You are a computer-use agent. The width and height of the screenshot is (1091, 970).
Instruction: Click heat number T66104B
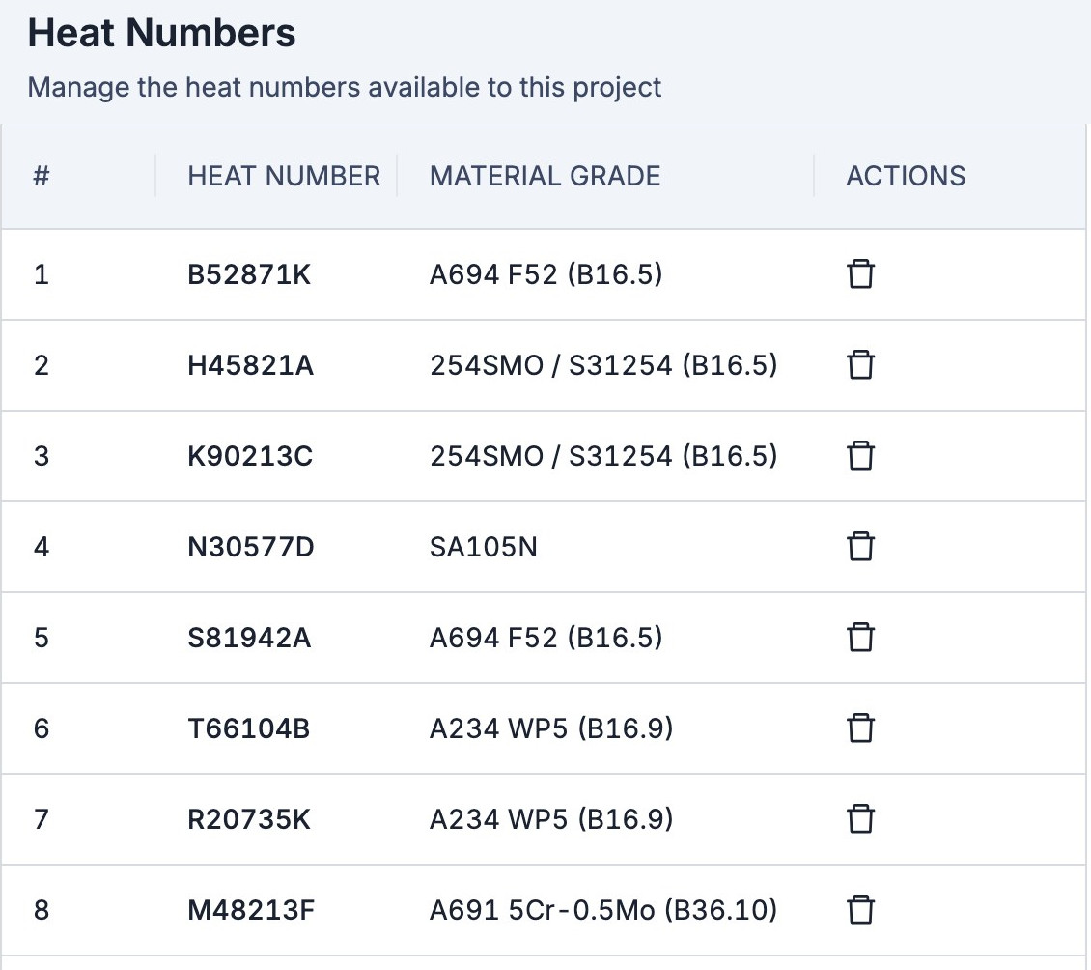click(x=248, y=728)
